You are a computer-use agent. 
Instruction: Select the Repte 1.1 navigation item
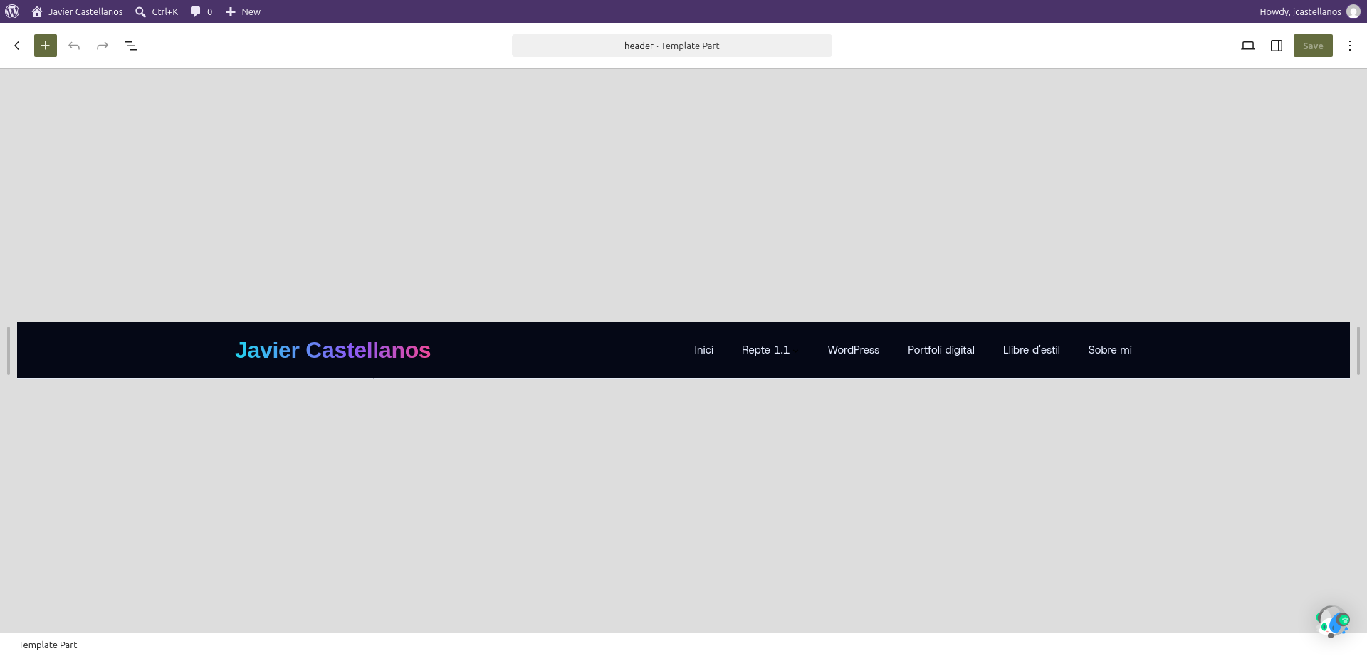pos(765,350)
